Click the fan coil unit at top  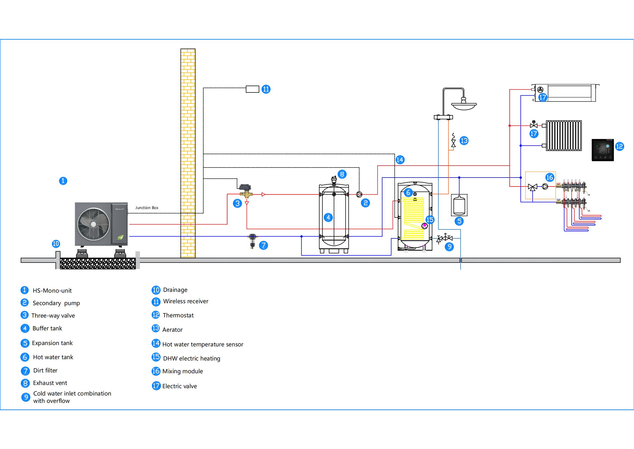pos(565,93)
